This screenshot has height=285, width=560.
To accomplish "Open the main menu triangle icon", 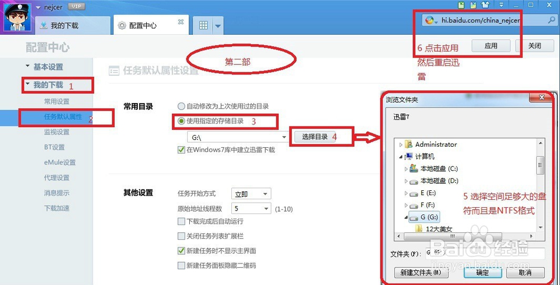I will click(501, 5).
